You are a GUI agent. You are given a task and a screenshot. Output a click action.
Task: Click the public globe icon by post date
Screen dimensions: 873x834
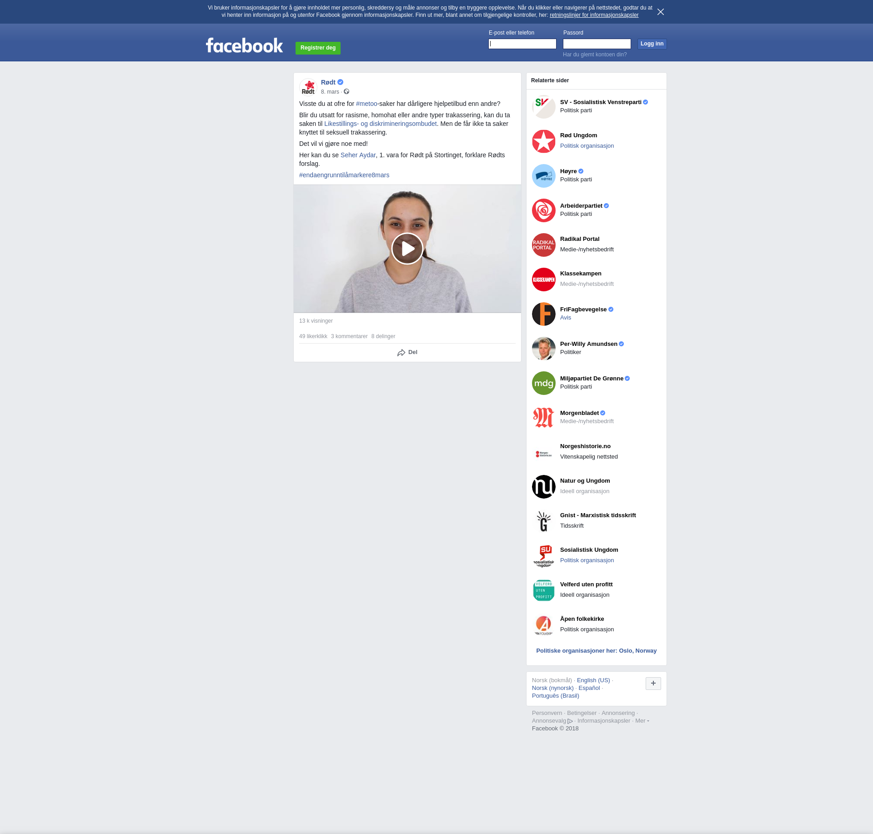346,92
